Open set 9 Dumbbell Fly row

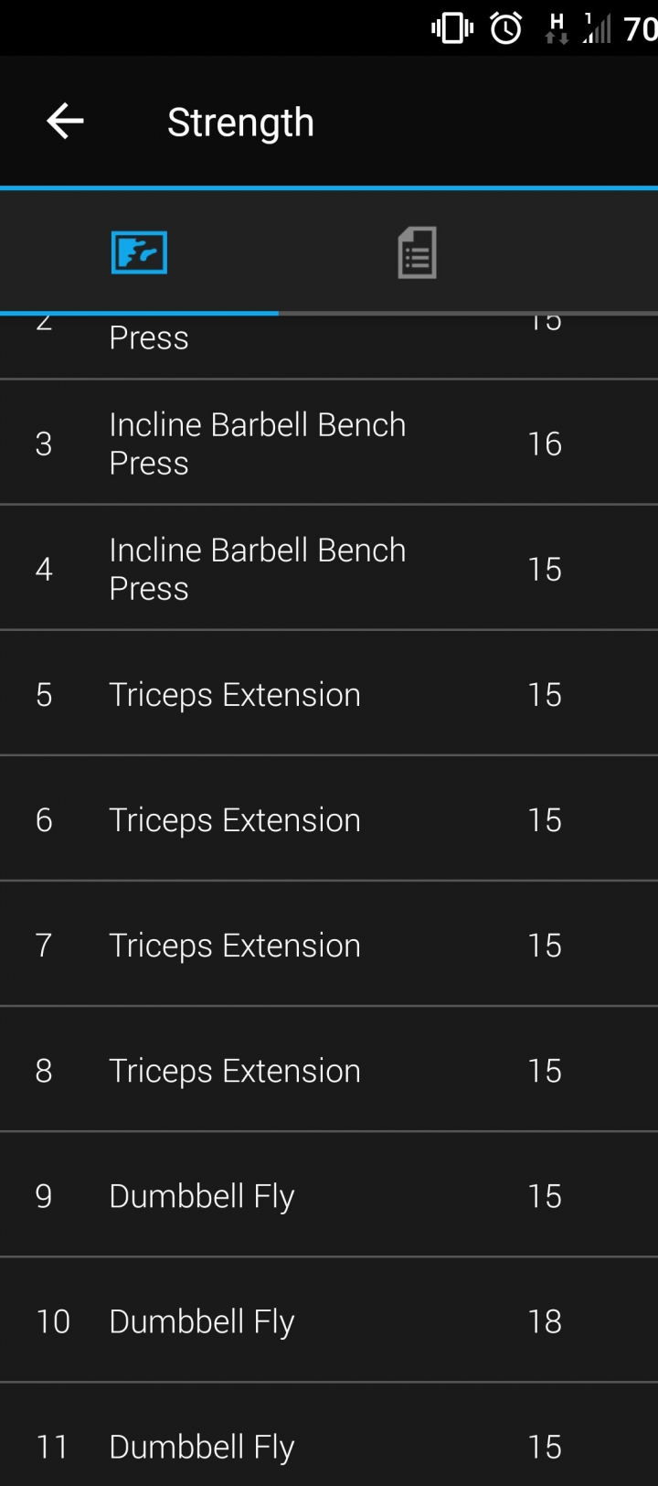pos(329,1194)
